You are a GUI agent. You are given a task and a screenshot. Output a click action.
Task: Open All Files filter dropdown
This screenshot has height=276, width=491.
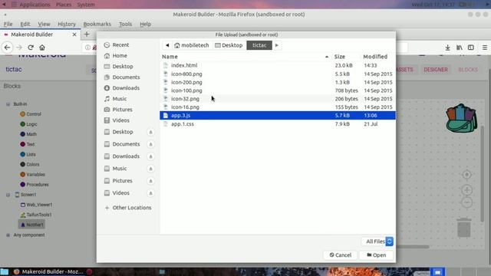pyautogui.click(x=377, y=242)
